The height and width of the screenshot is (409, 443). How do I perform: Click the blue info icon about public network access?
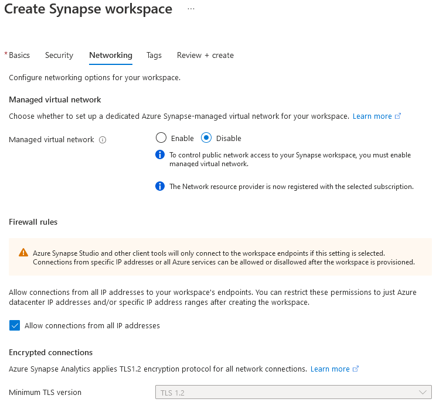pyautogui.click(x=160, y=154)
